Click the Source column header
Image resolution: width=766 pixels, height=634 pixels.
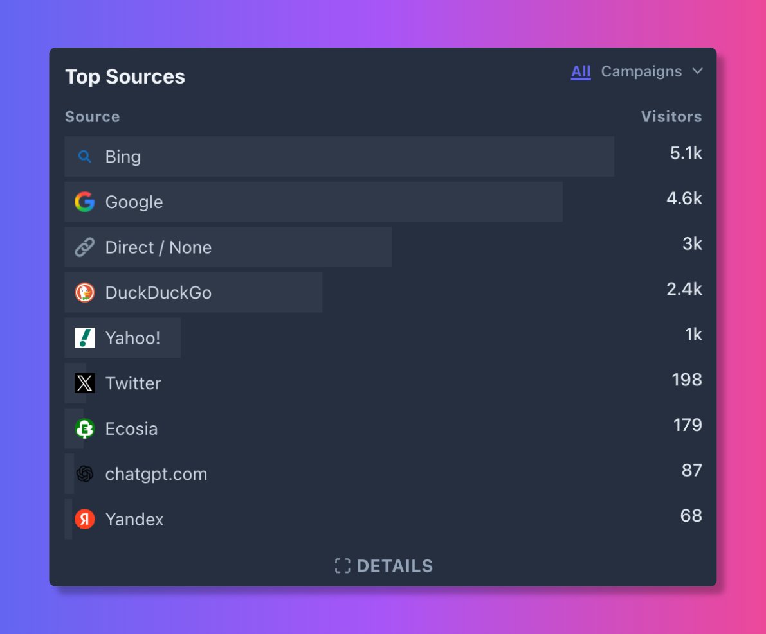(93, 117)
